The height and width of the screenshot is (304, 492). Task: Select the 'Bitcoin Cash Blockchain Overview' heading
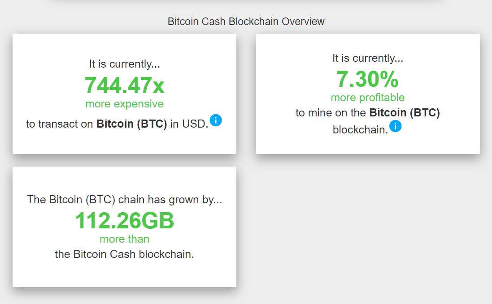click(246, 21)
